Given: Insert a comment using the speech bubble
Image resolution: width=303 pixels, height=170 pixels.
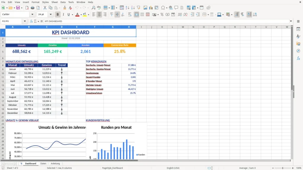Looking at the screenshot, I should point(176,8).
